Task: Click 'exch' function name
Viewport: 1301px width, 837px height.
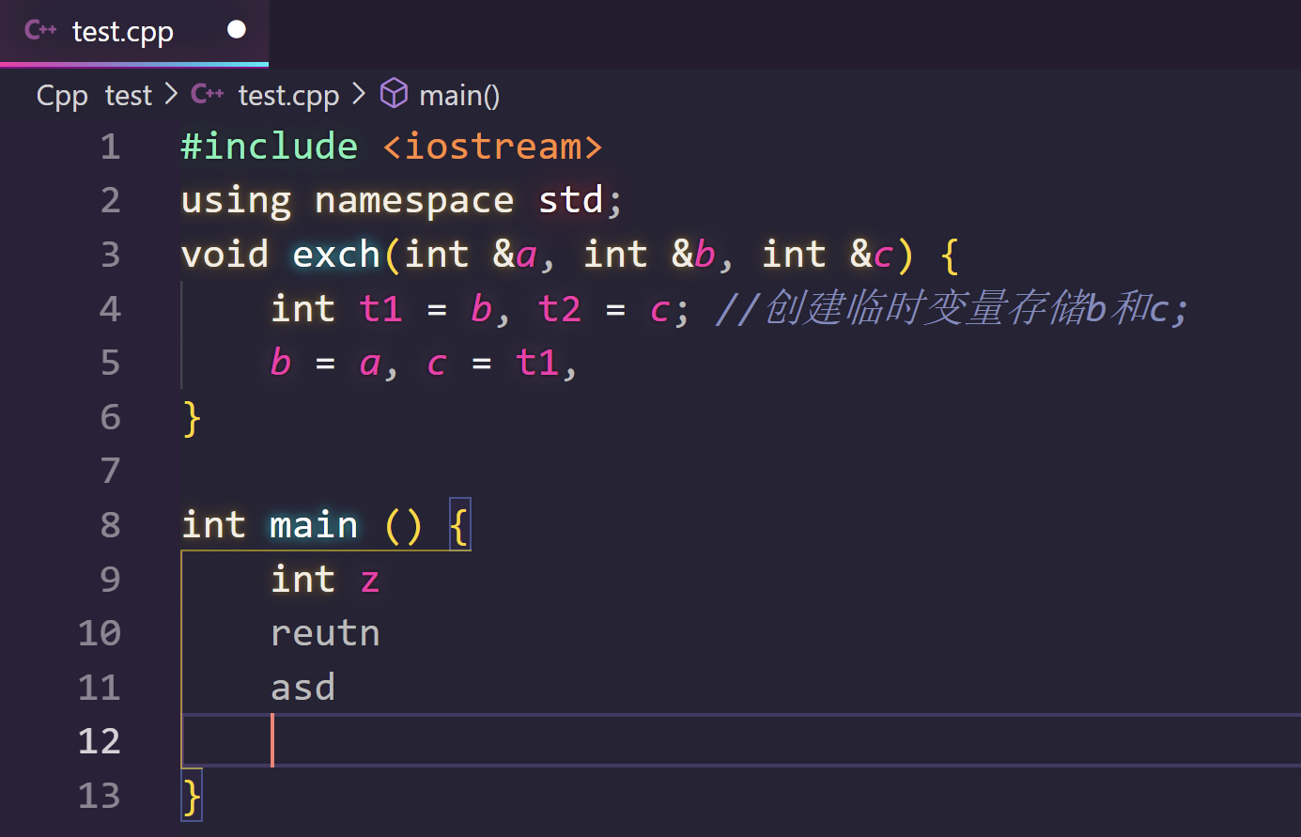Action: tap(336, 255)
